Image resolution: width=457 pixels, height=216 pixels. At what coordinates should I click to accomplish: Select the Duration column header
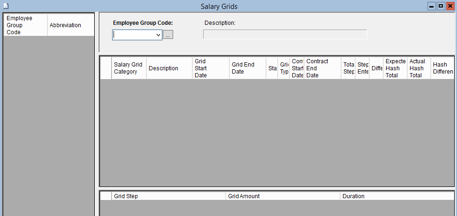click(x=396, y=196)
